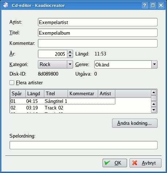167x173 pixels.
Task: Click the Titel column header in track list
Action: pos(56,93)
